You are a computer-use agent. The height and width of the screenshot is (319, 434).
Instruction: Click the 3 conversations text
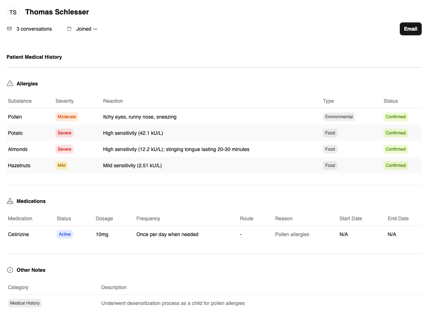click(34, 29)
